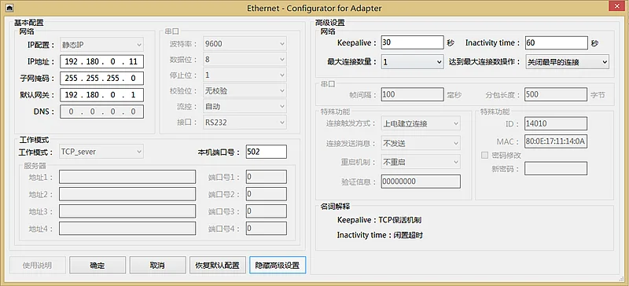Click the 分包长度 field showing 500
Viewport: 629px width, 286px height.
557,94
